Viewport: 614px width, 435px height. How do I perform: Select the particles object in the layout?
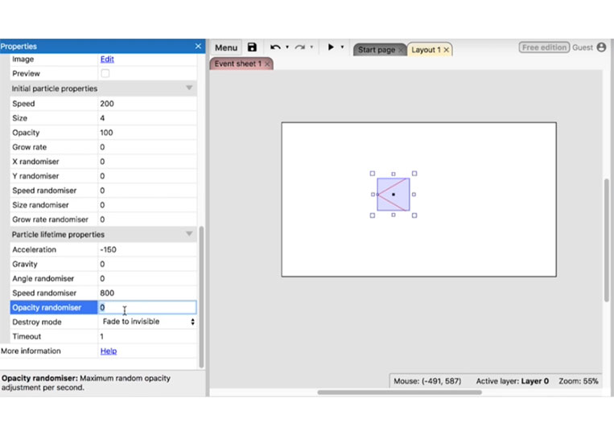pos(394,195)
